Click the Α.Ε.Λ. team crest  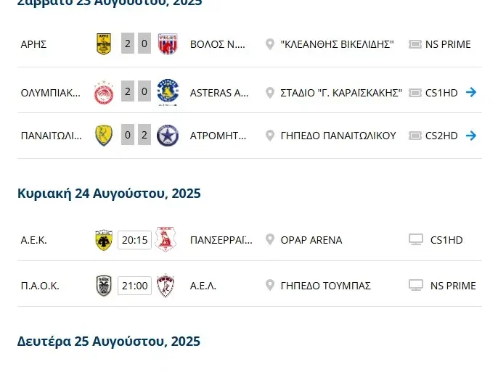(x=166, y=286)
